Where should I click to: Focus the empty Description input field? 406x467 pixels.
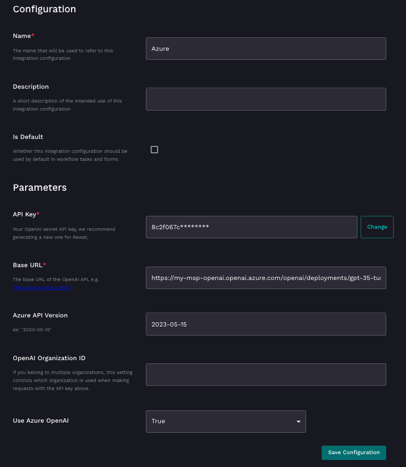[266, 99]
